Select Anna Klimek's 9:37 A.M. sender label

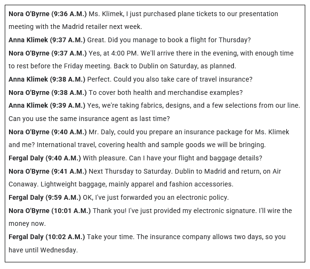click(47, 40)
